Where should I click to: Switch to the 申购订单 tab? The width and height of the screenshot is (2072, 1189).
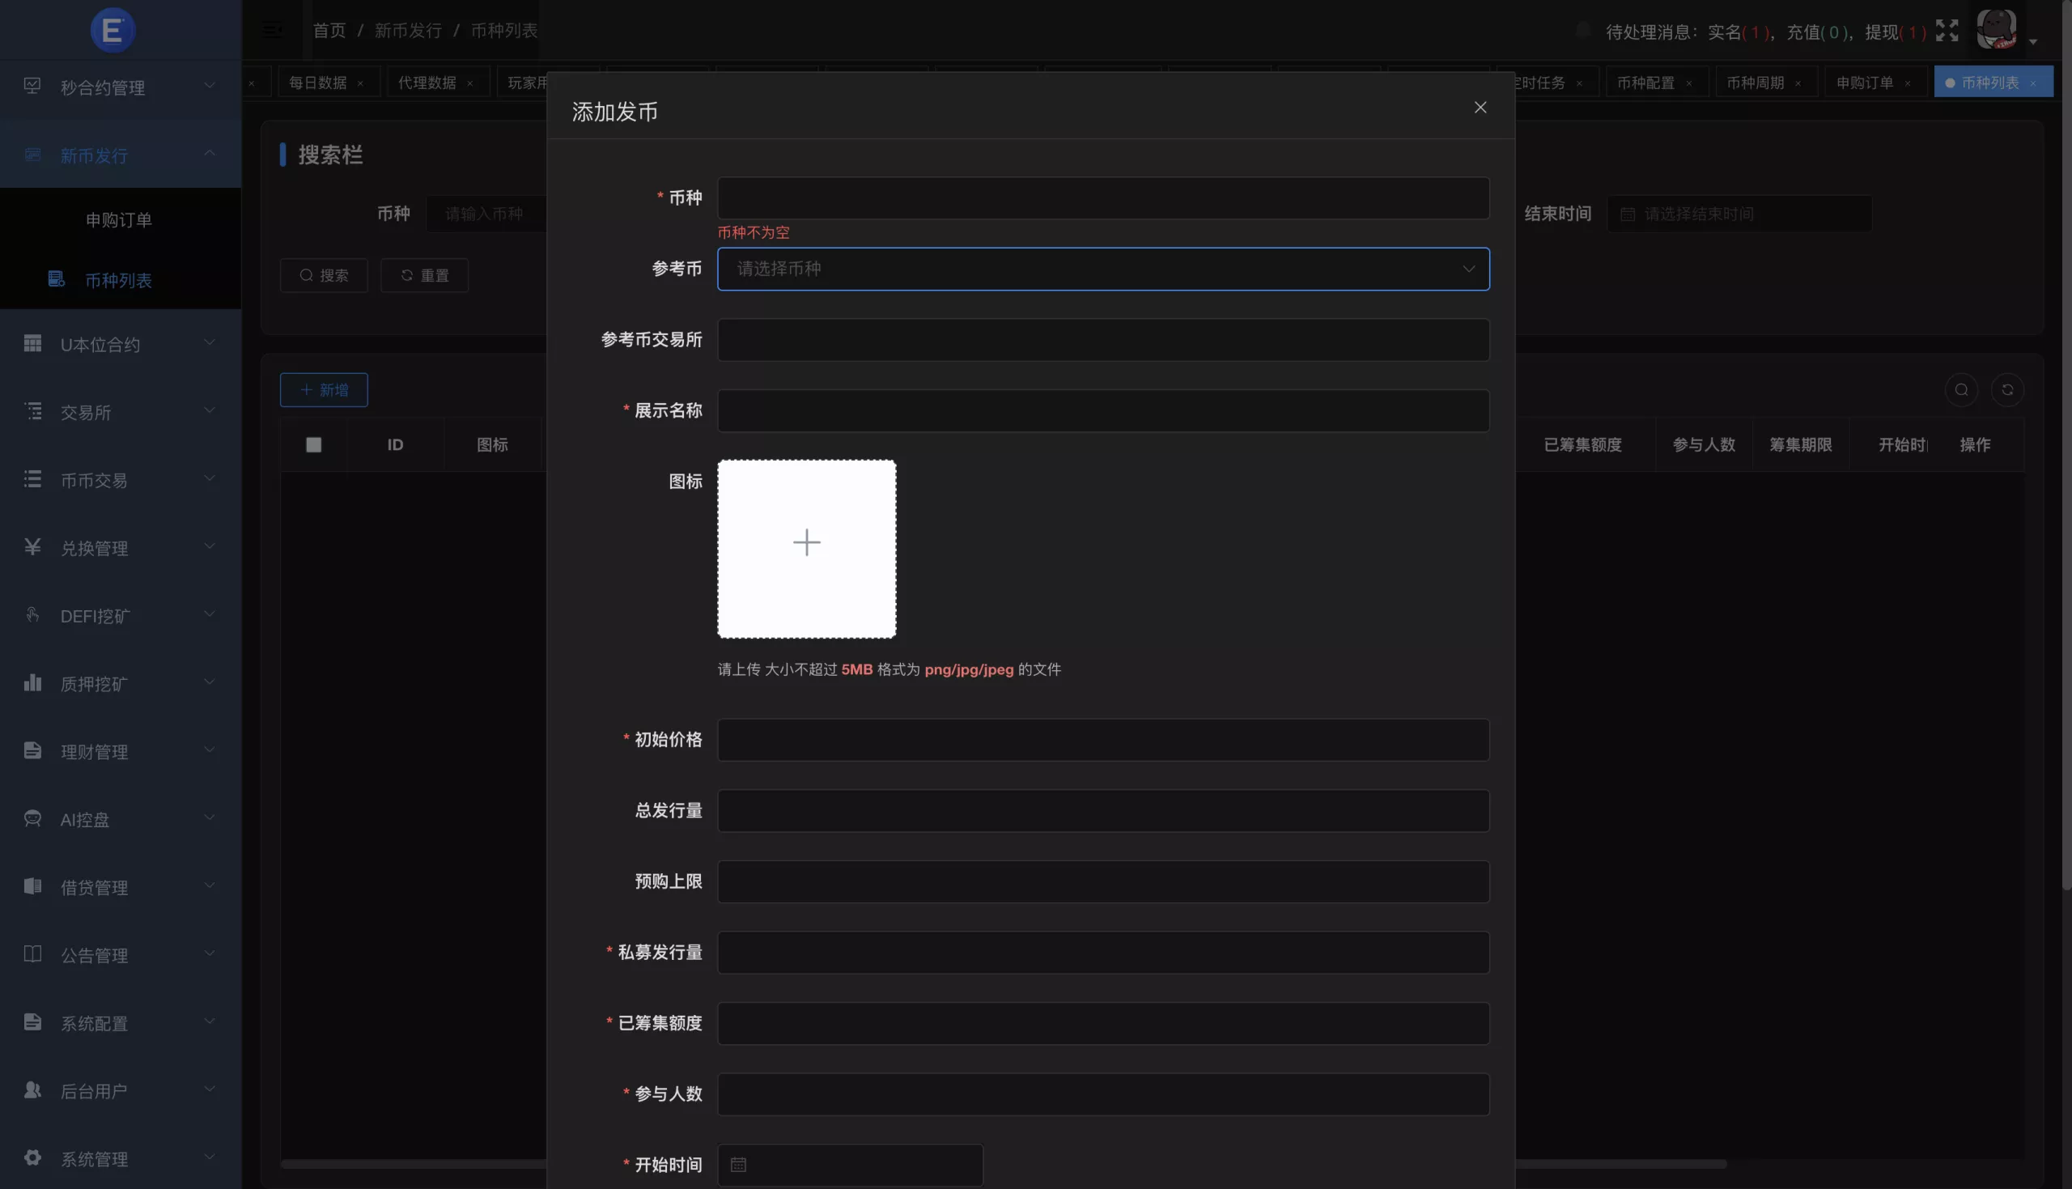(1868, 82)
